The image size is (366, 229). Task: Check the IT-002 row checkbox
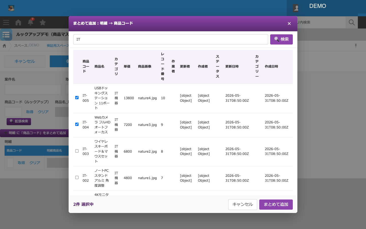tap(77, 178)
